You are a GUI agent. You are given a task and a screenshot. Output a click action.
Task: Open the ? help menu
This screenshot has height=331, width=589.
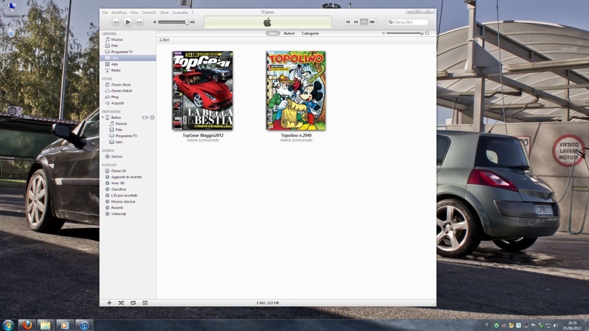click(x=192, y=12)
